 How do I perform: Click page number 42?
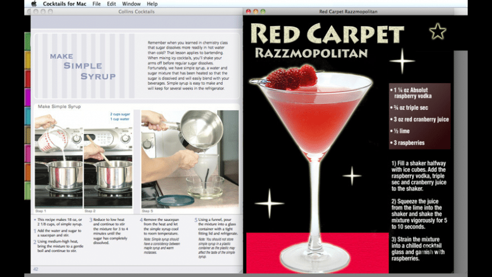[36, 269]
